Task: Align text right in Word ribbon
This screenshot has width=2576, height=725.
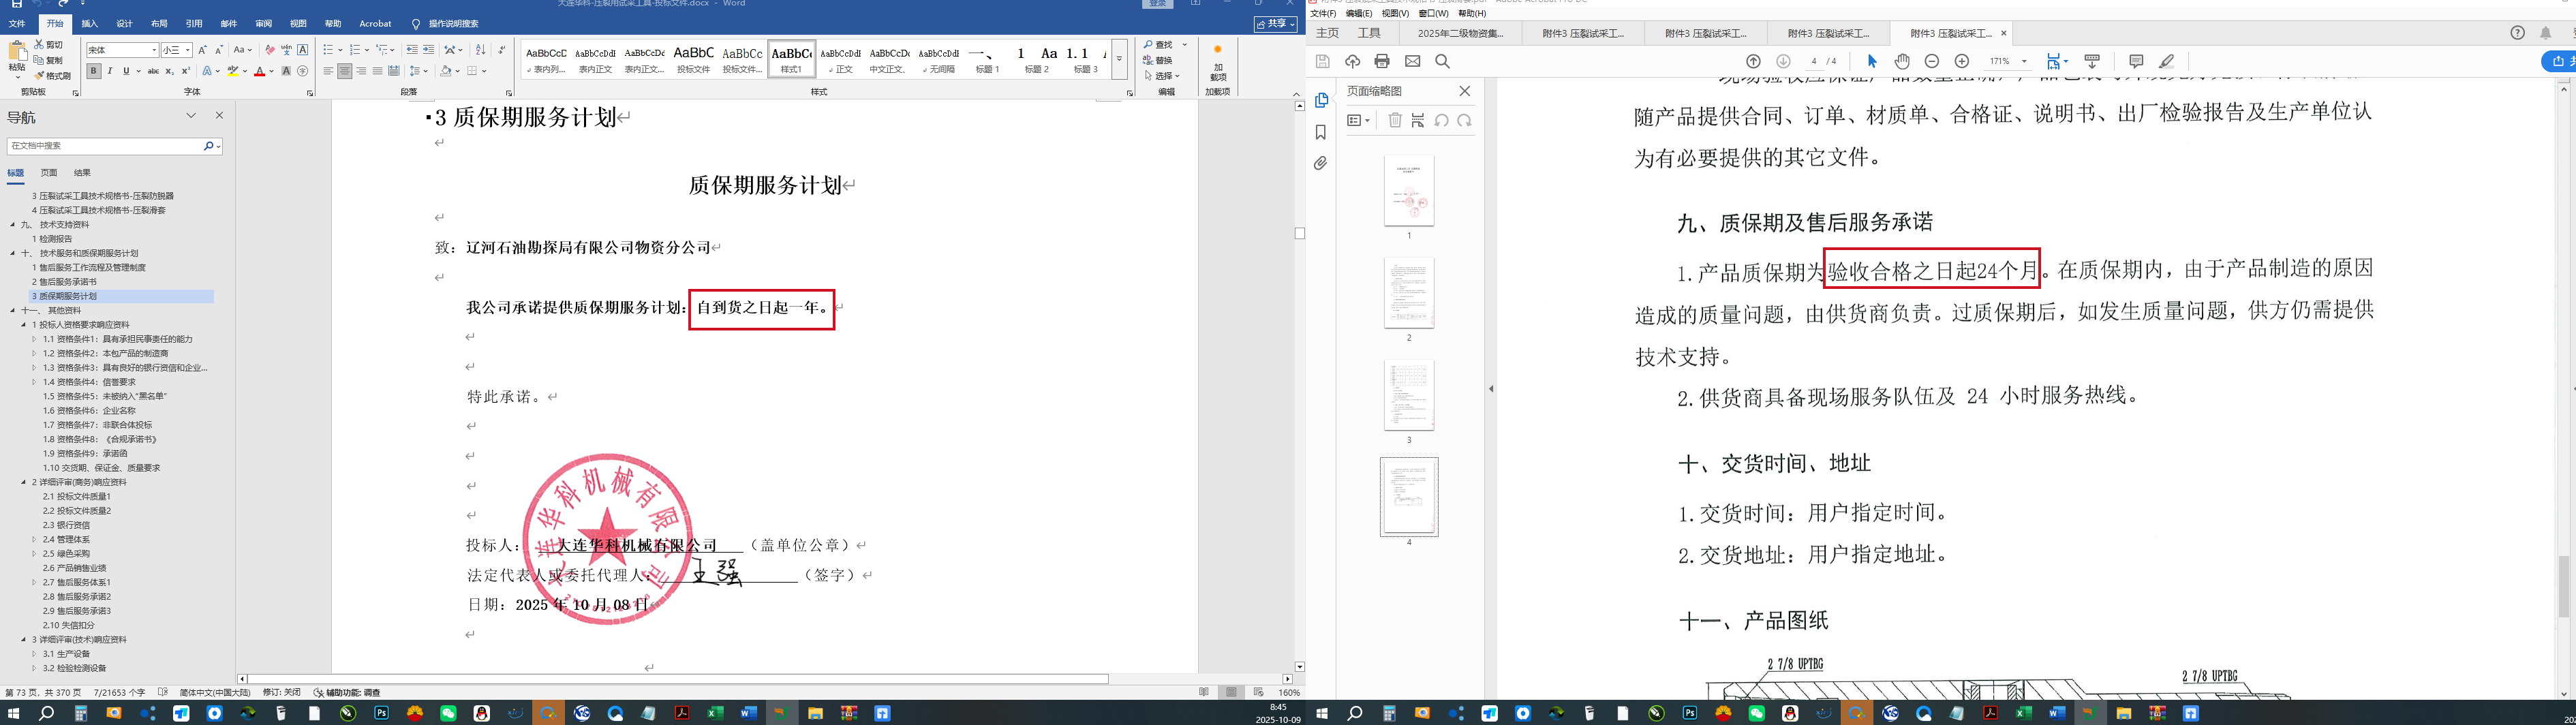Action: tap(361, 71)
